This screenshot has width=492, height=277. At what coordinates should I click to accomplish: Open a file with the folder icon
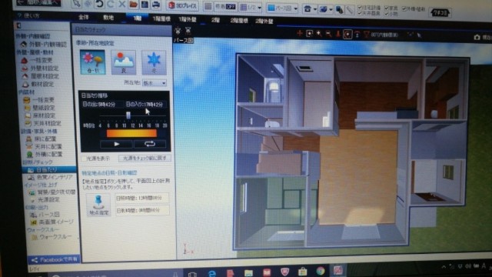coord(134,5)
